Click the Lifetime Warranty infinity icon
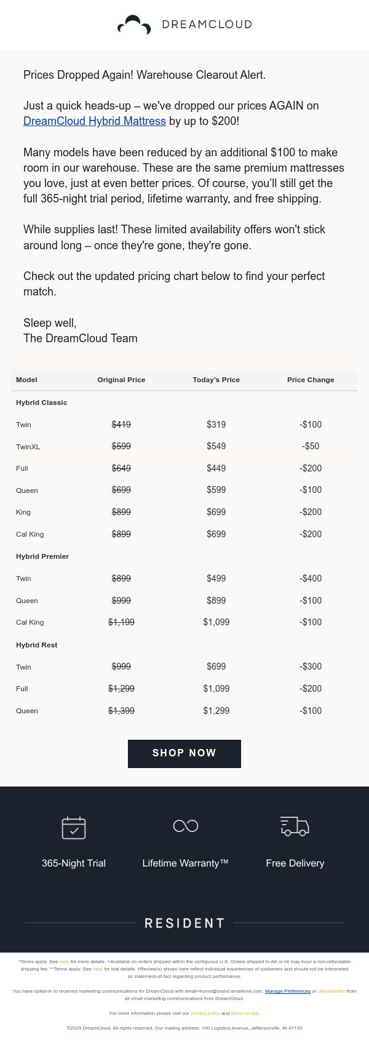 click(185, 826)
